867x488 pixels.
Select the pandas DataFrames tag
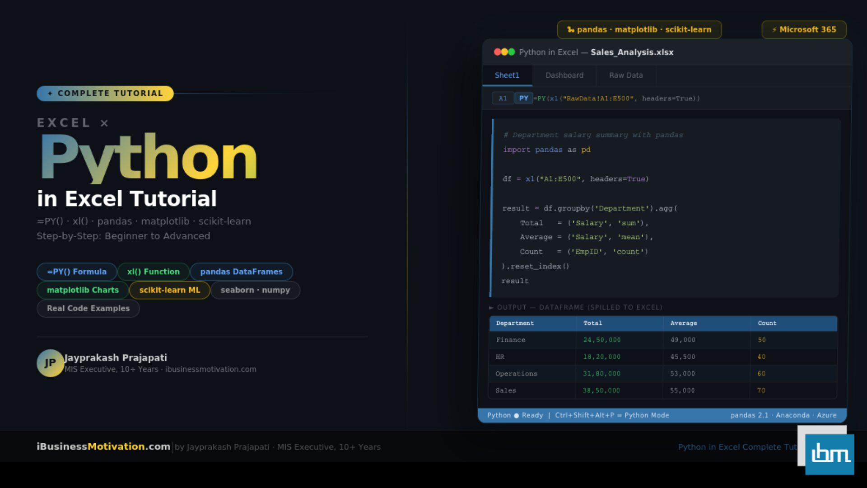click(x=241, y=272)
